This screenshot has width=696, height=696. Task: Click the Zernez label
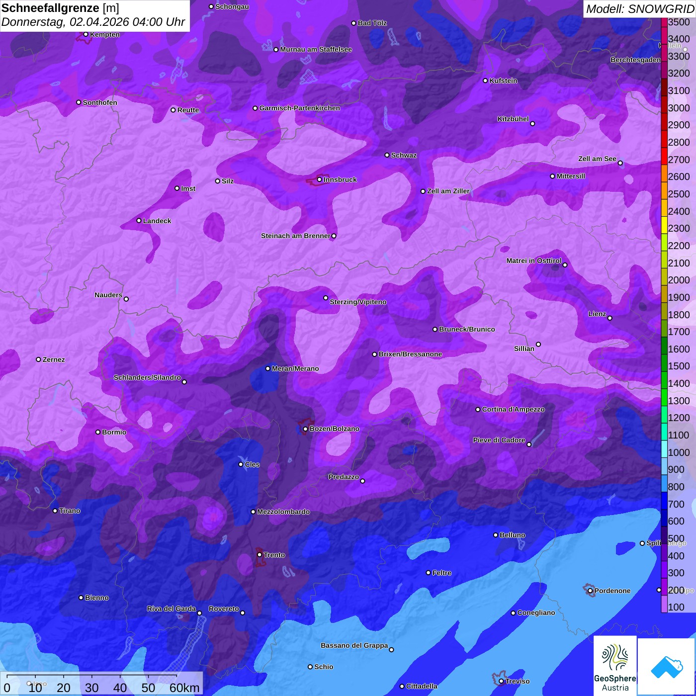coord(54,359)
